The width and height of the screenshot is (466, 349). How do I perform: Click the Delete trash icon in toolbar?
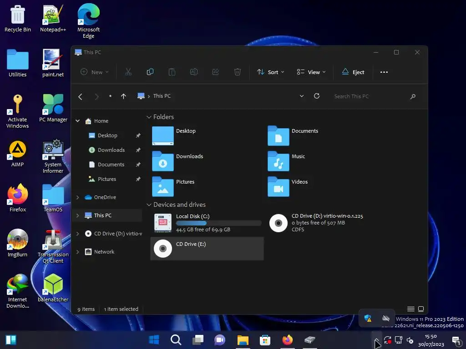pos(238,72)
